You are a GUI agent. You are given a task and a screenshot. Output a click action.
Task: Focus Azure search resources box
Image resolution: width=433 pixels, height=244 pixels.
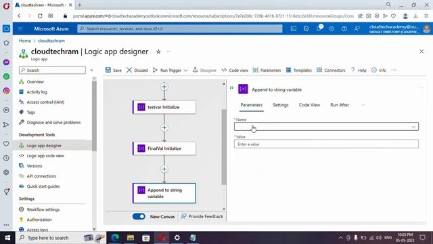180,28
